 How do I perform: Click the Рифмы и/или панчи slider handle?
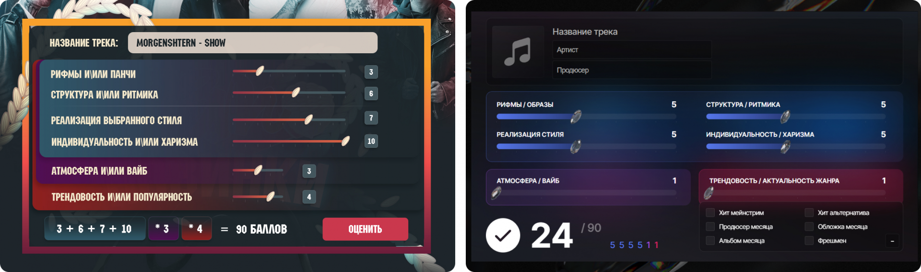point(260,71)
